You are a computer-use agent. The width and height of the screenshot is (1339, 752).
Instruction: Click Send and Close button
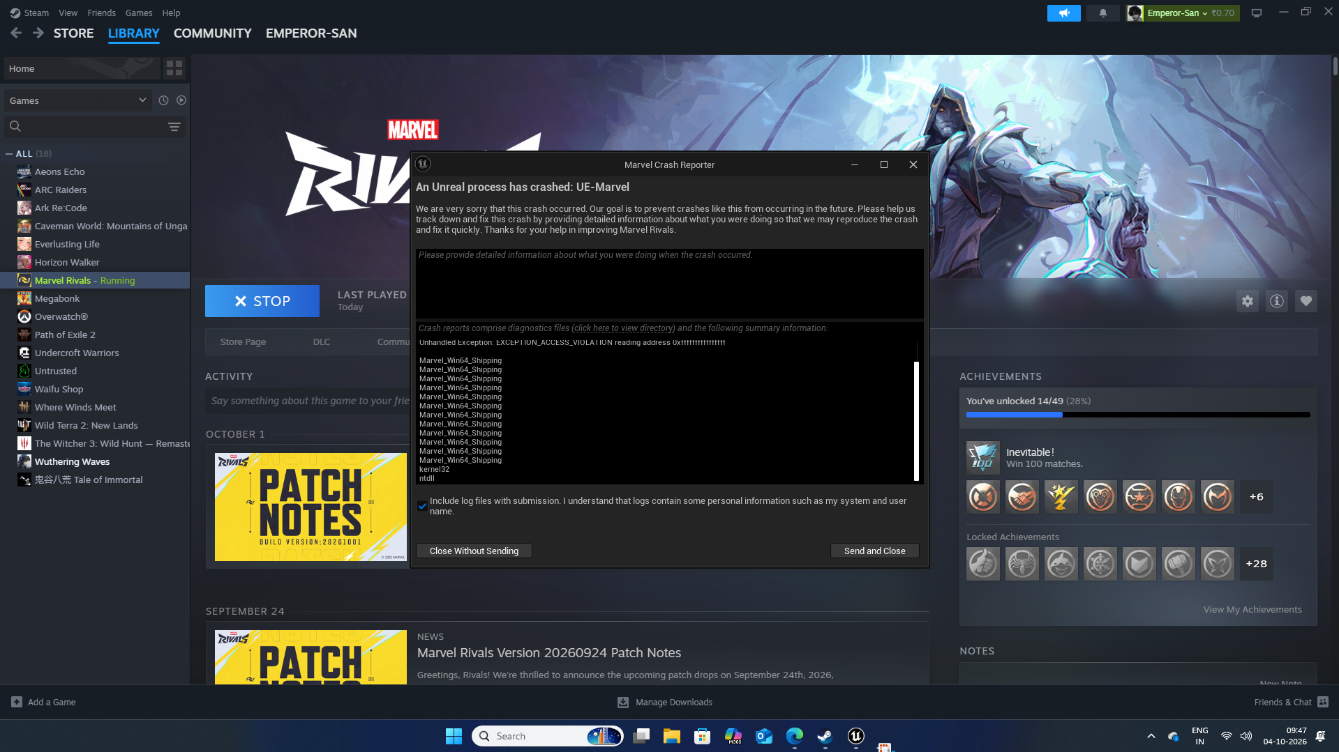[x=874, y=551]
